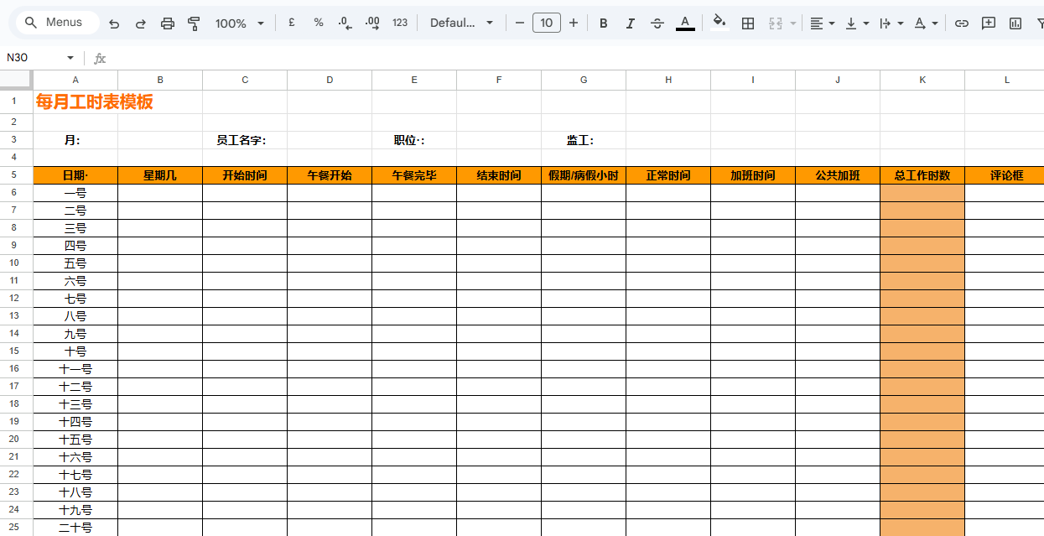The width and height of the screenshot is (1044, 536).
Task: Select row 5 header
Action: pos(14,175)
